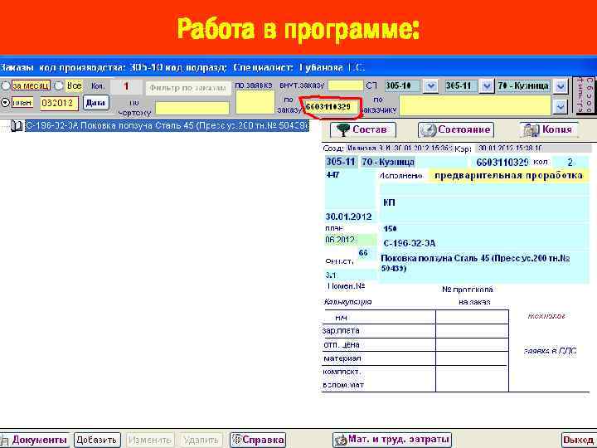
Task: Click the value 150 in the details panel
Action: (x=390, y=229)
